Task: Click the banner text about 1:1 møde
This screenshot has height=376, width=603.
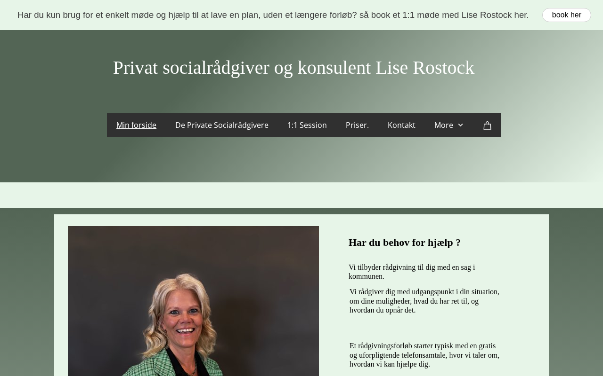Action: [273, 15]
